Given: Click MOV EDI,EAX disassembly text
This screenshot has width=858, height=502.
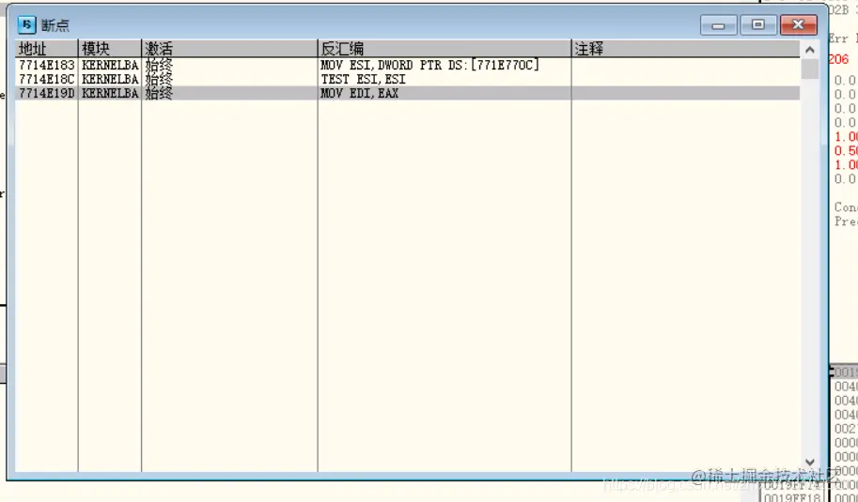Looking at the screenshot, I should pos(360,94).
